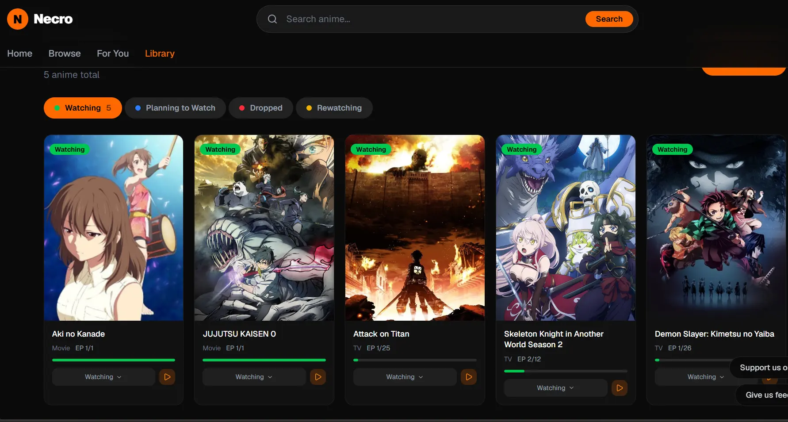Play Skeleton Knight Season 2 with its play button

(620, 388)
